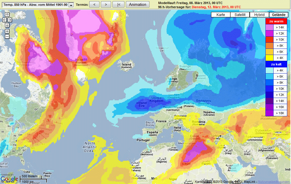Click the red 'zu warm' legend header
This screenshot has width=291, height=184.
tap(276, 21)
